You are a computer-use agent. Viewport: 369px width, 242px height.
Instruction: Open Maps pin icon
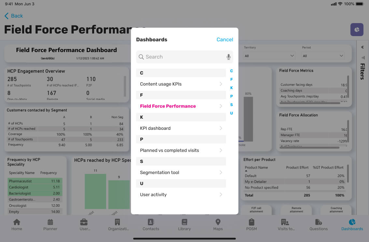pyautogui.click(x=218, y=222)
